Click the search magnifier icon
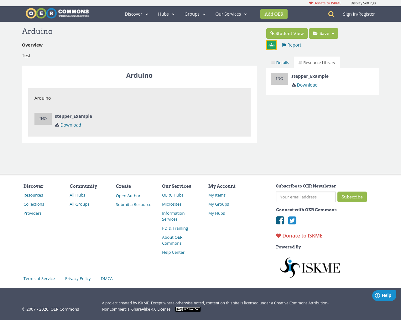Image resolution: width=401 pixels, height=320 pixels. point(331,14)
